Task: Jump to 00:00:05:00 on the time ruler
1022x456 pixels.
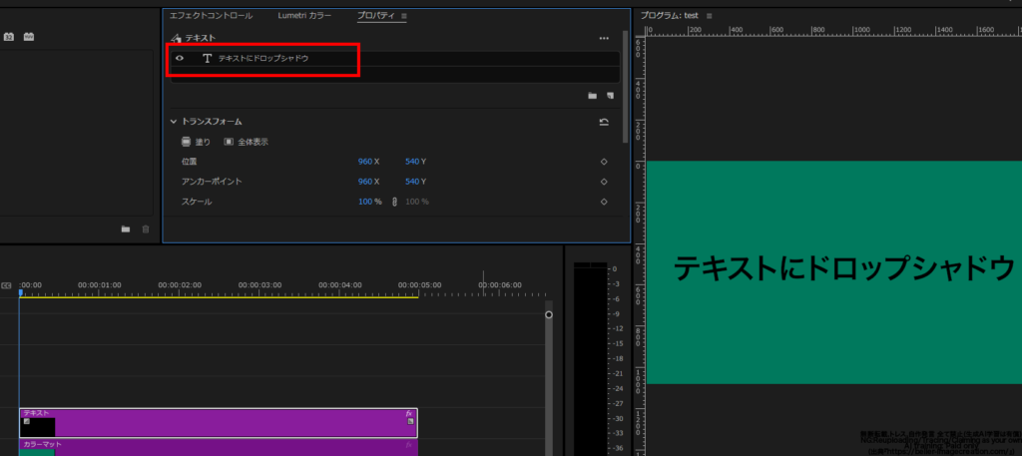Action: (x=420, y=285)
